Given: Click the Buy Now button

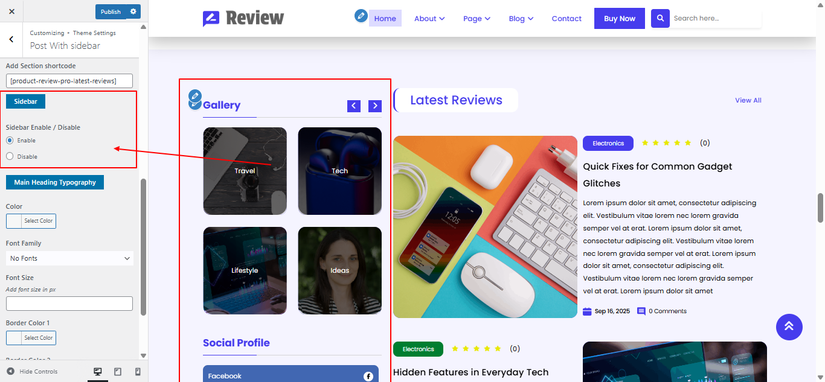Looking at the screenshot, I should [x=620, y=18].
